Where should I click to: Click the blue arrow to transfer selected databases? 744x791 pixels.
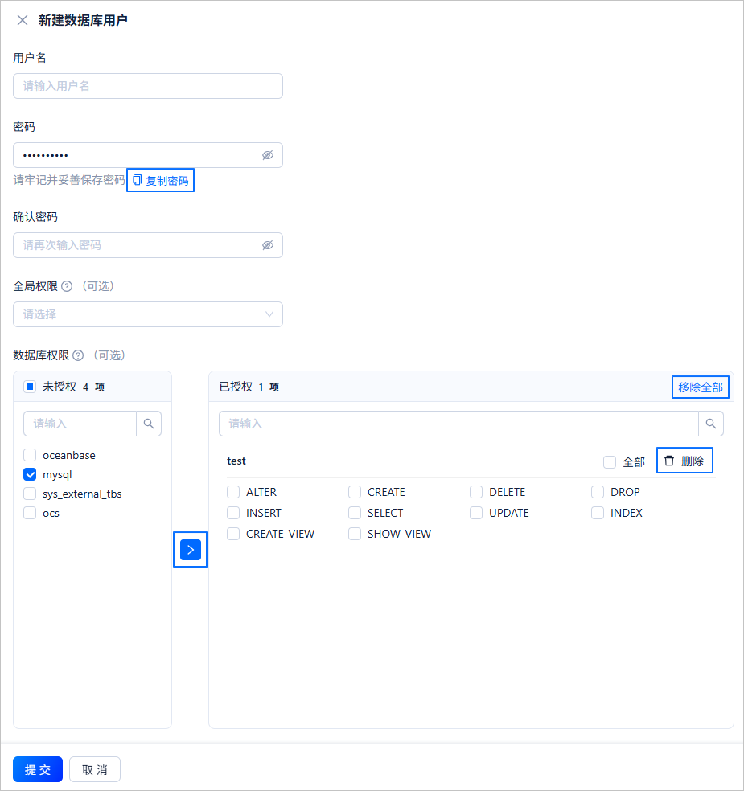(190, 550)
